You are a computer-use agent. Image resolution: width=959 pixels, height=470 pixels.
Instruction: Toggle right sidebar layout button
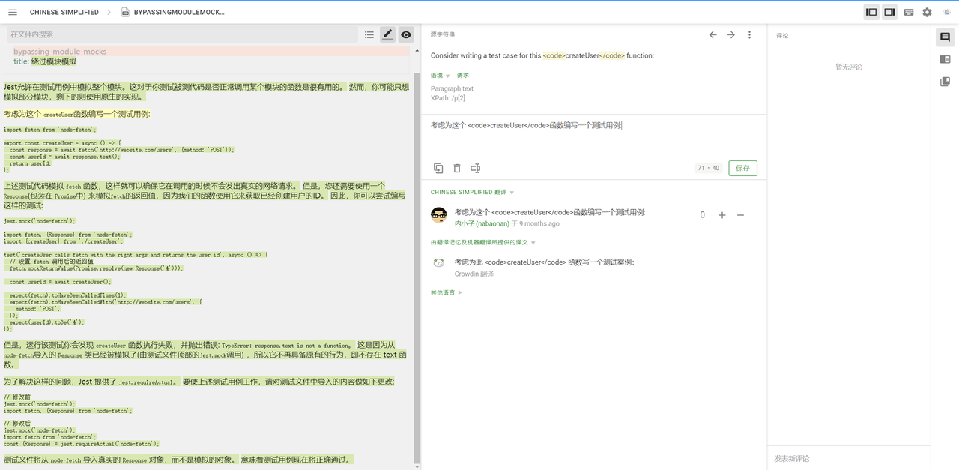click(889, 12)
